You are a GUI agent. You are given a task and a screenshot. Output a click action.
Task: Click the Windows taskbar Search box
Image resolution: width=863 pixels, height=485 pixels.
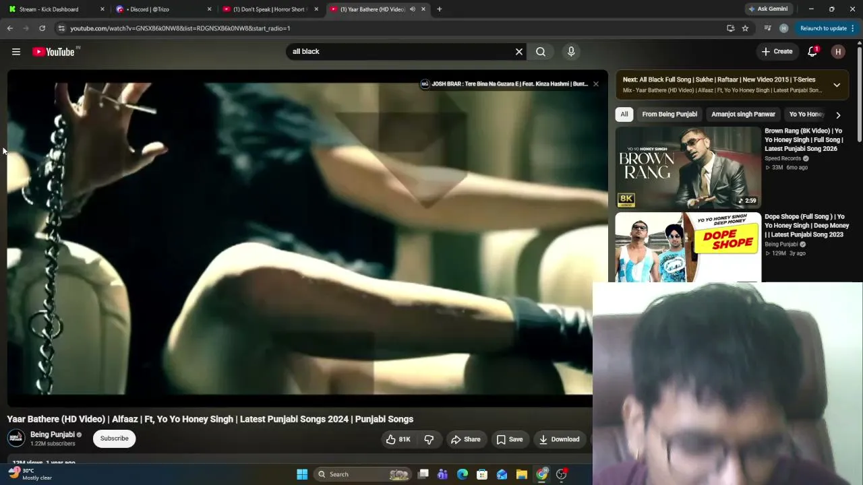363,474
